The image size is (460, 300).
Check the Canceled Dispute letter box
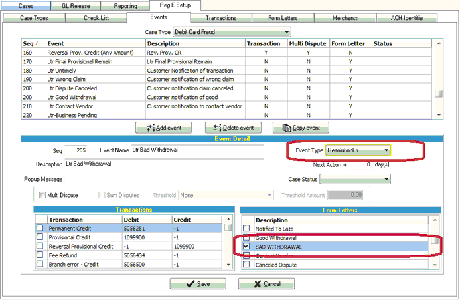tap(246, 264)
